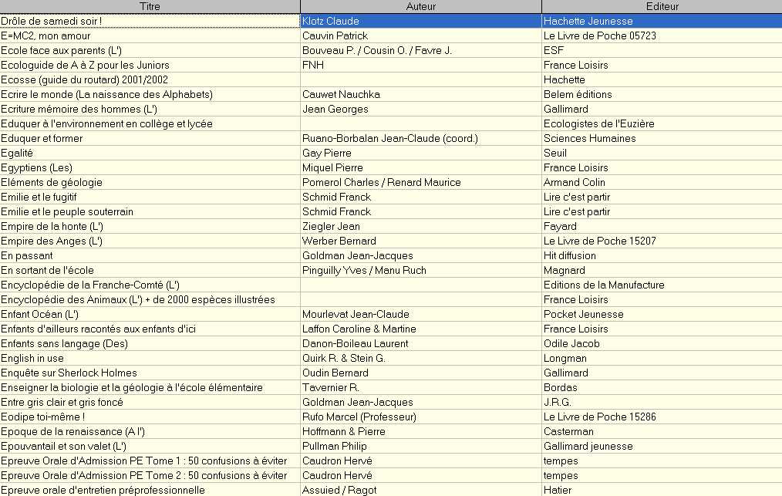The image size is (782, 496).
Task: Select 'Eodipe toi-même !'
Action: pyautogui.click(x=43, y=417)
